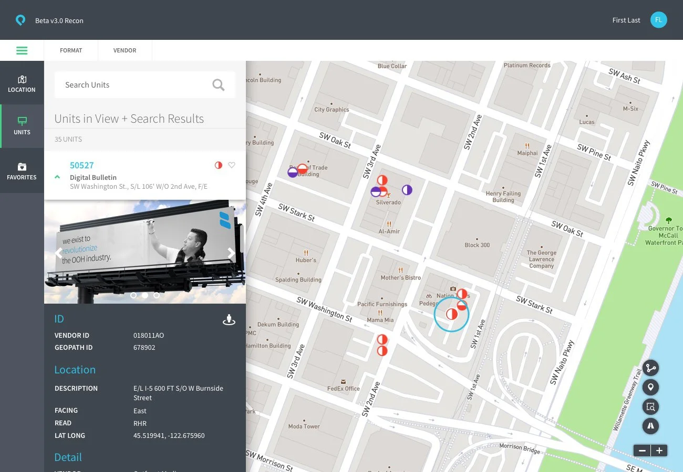Select the circled unit marker on map

point(451,314)
